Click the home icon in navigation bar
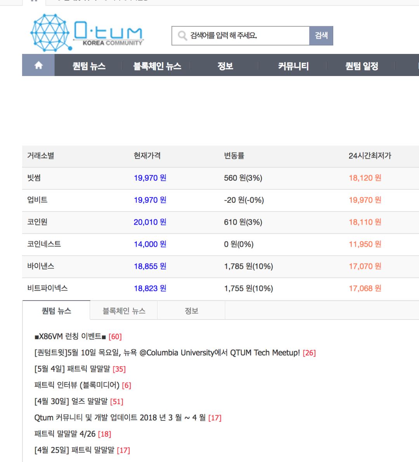 pos(38,65)
